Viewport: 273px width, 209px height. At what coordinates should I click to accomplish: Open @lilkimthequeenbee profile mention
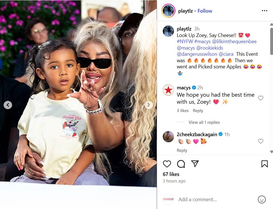pos(234,41)
